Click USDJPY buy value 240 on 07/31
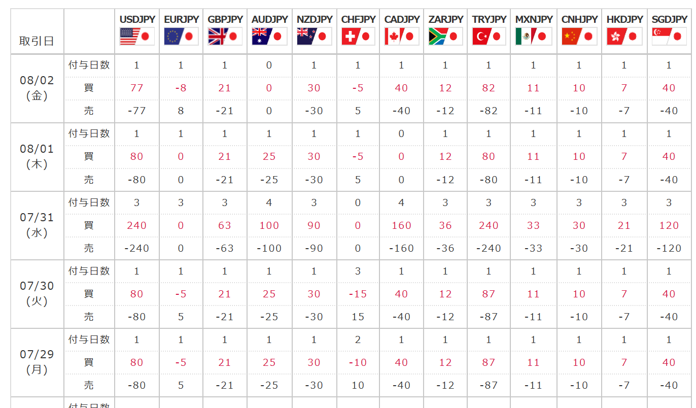This screenshot has height=408, width=696. click(137, 225)
